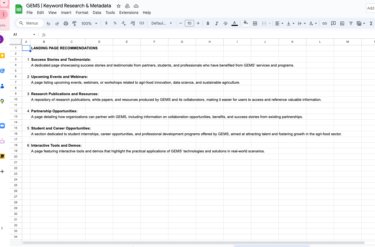The image size is (375, 247).
Task: Toggle italic formatting
Action: (x=216, y=23)
